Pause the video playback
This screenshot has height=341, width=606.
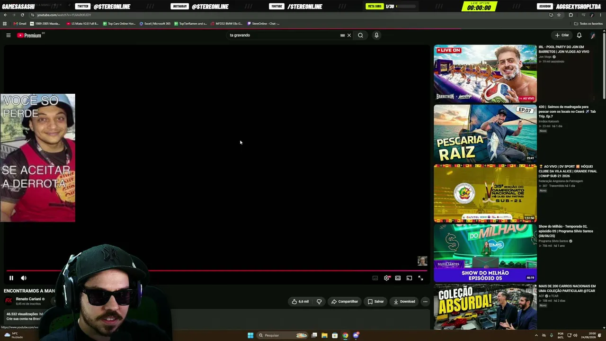coord(11,278)
